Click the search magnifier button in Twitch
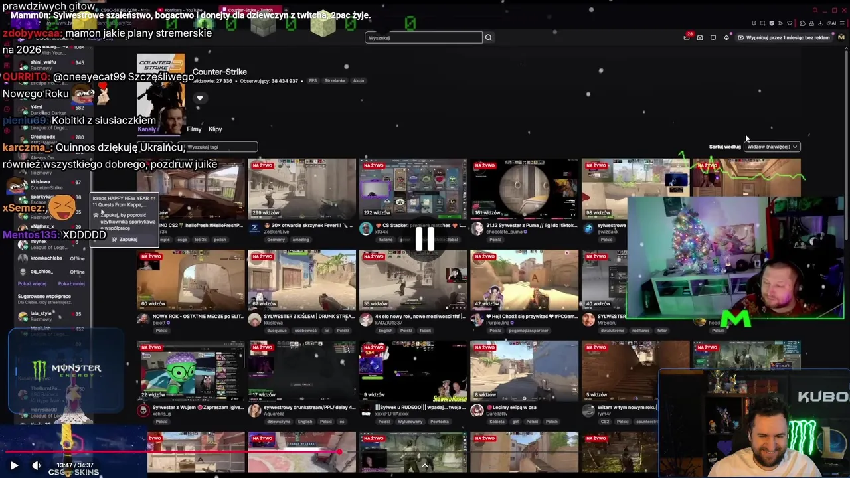The width and height of the screenshot is (850, 478). 488,38
